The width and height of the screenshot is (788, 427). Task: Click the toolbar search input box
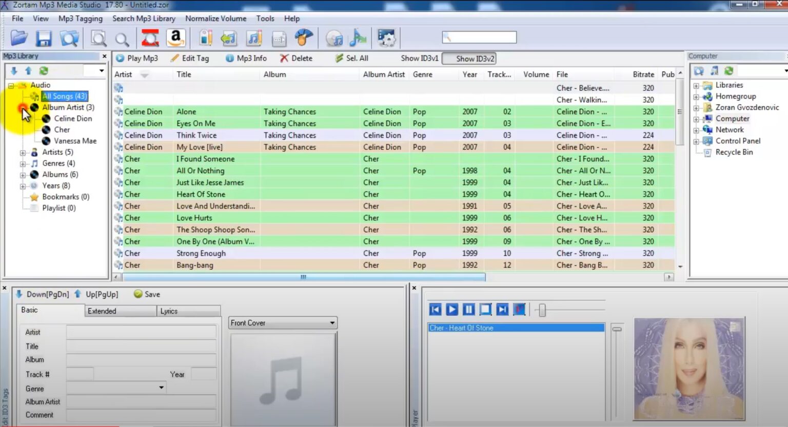pyautogui.click(x=479, y=37)
